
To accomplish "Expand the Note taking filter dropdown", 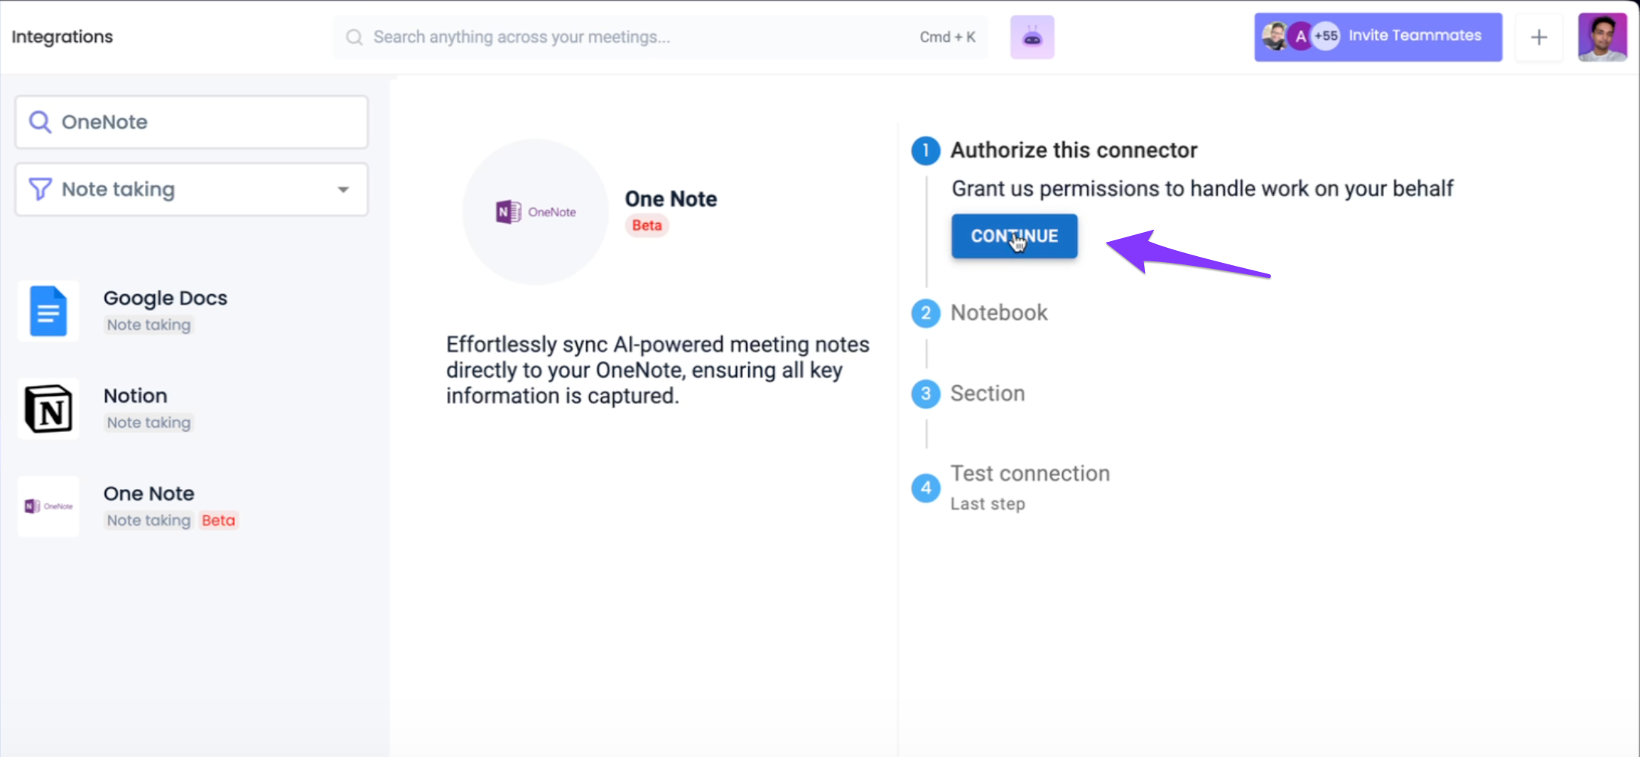I will pos(192,189).
